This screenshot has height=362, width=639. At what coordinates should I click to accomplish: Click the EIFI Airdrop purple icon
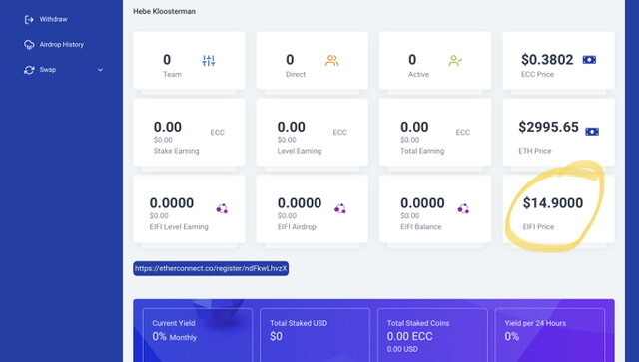coord(340,209)
